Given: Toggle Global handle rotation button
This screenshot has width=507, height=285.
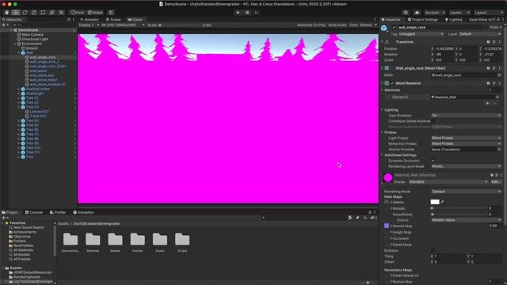Looking at the screenshot, I should click(95, 13).
